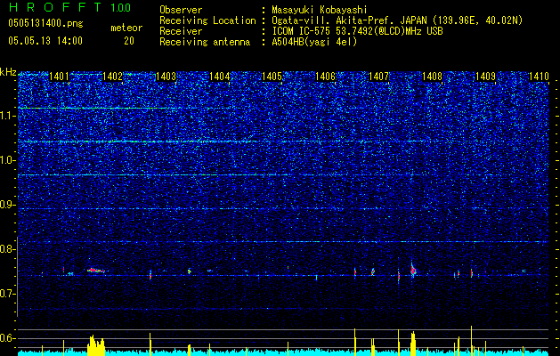560x356 pixels.
Task: Select the observer name Masayuki Kobayashi
Action: pyautogui.click(x=320, y=10)
